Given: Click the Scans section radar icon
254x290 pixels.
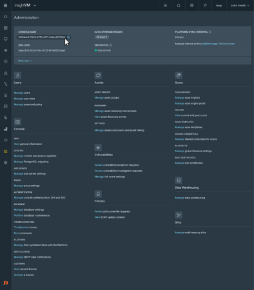Looking at the screenshot, I should pos(179,75).
